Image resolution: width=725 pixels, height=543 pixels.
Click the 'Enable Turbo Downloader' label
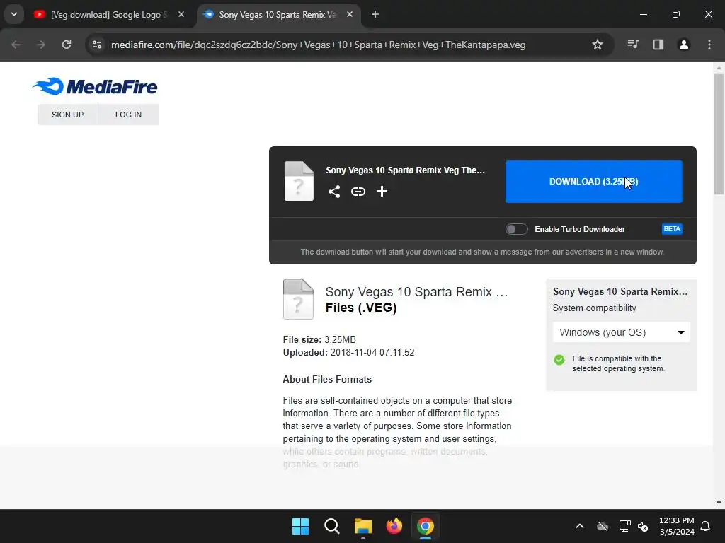pos(580,229)
